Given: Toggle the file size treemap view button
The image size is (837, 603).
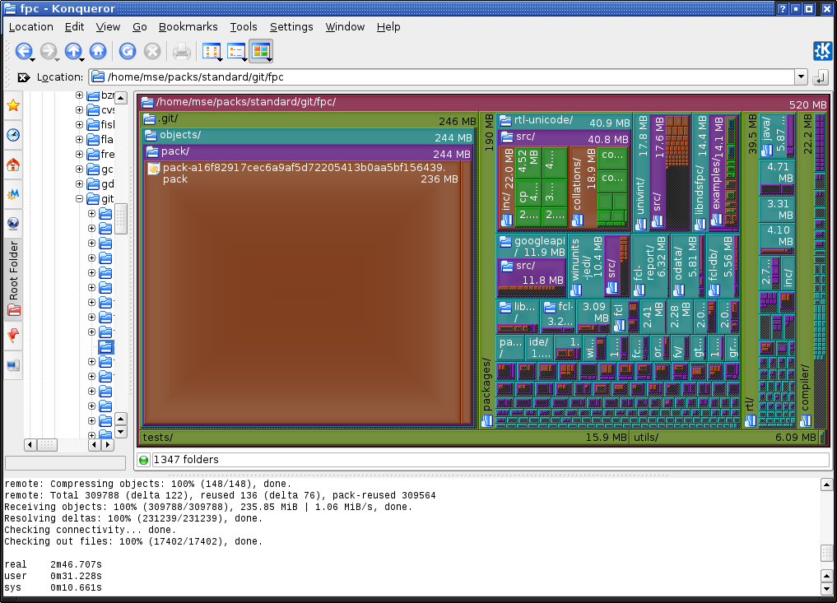Looking at the screenshot, I should pyautogui.click(x=261, y=52).
